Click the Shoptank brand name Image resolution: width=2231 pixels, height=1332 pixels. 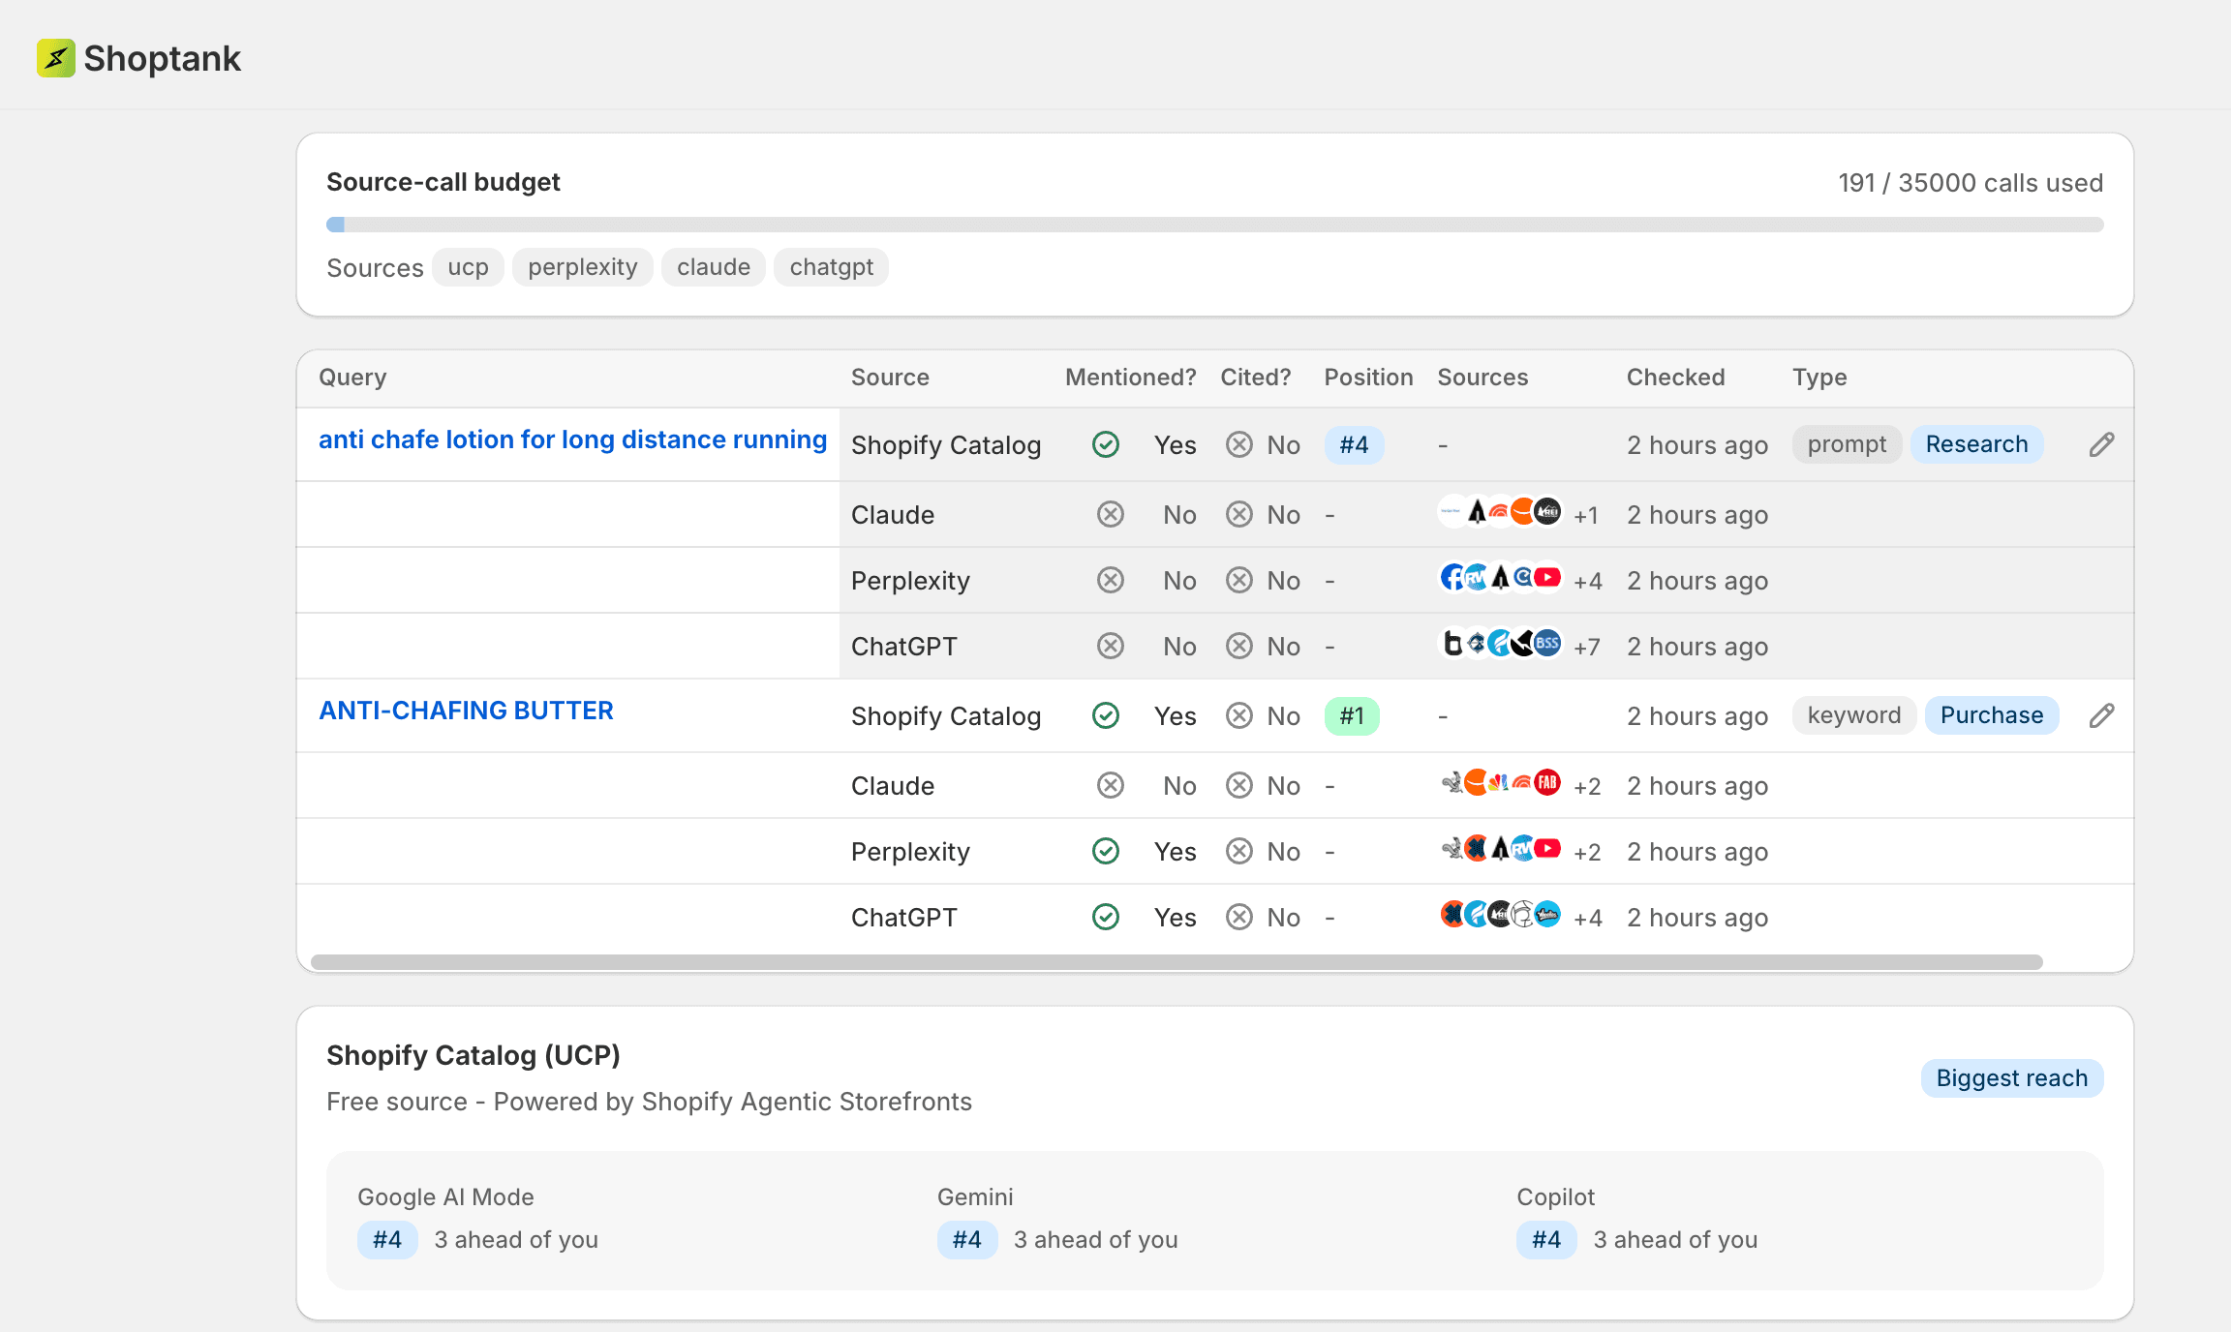(x=162, y=58)
